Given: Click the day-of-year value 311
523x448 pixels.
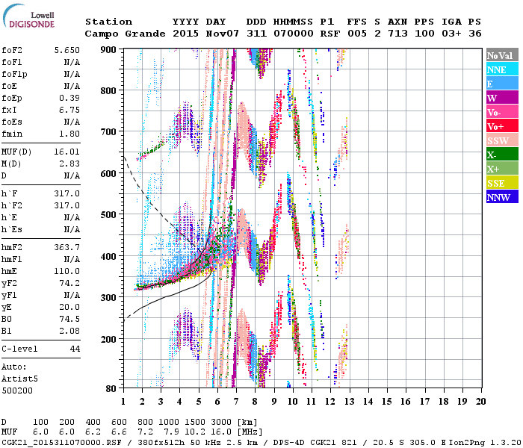Looking at the screenshot, I should [x=256, y=34].
